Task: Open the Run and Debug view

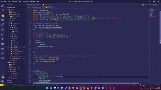Action: (2, 34)
